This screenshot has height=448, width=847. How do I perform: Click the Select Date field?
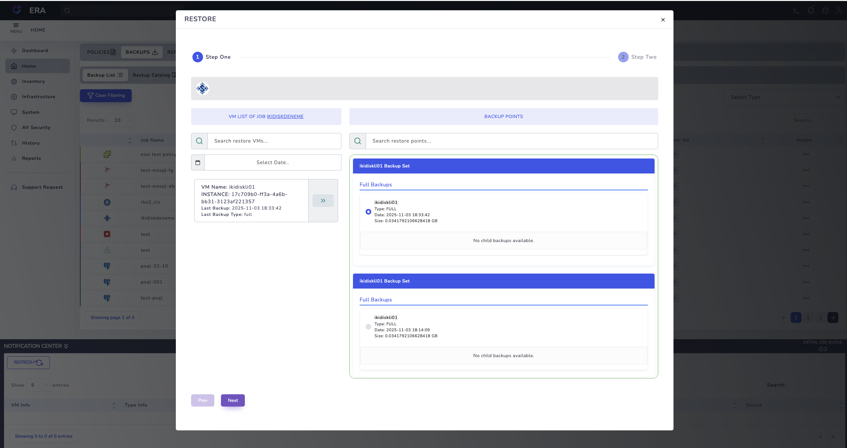pyautogui.click(x=272, y=162)
